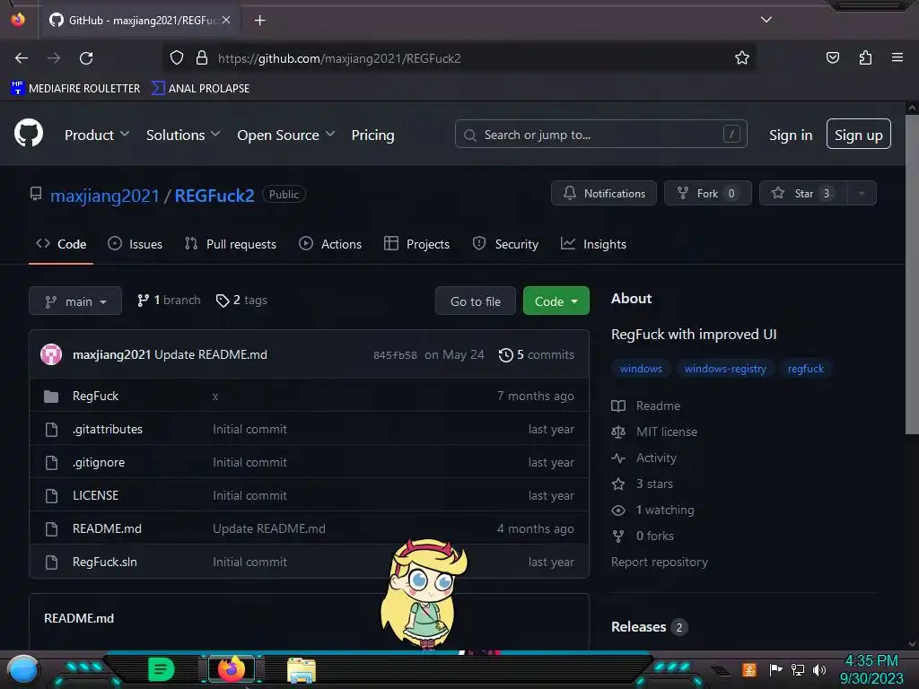The width and height of the screenshot is (919, 689).
Task: Open the maxjiang2021 owner profile link
Action: coord(104,195)
